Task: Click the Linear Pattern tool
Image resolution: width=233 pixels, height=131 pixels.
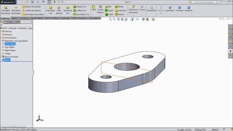Action: (x=100, y=9)
